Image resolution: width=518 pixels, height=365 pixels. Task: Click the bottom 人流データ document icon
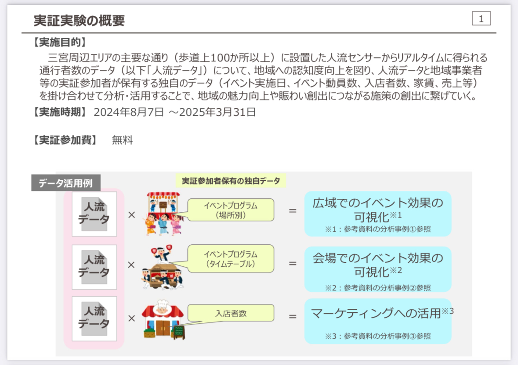[94, 318]
